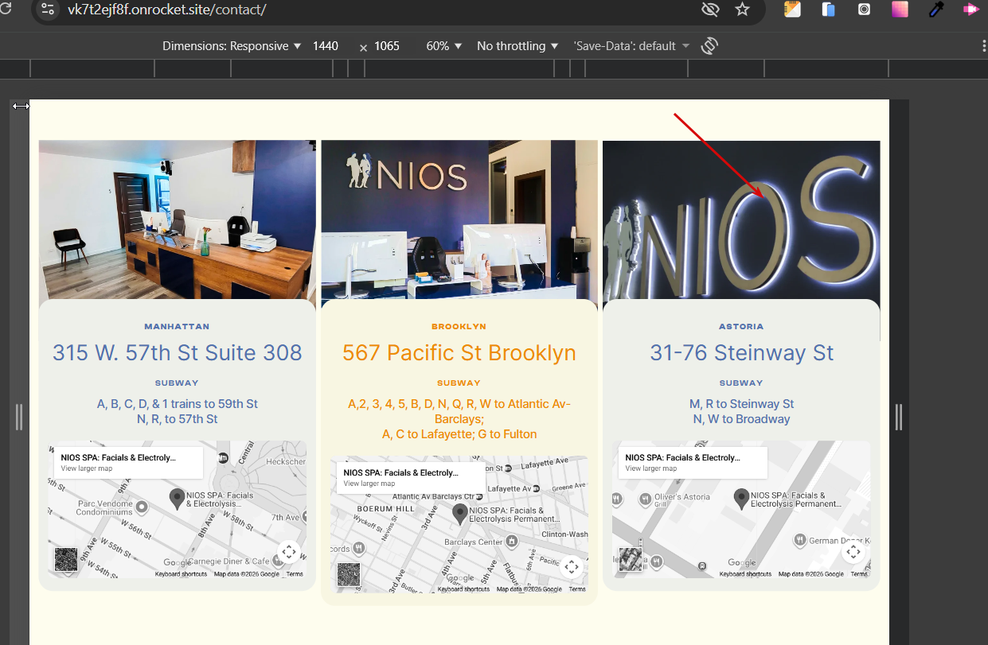Click the viewport height field showing 1065
The width and height of the screenshot is (988, 645).
point(387,46)
